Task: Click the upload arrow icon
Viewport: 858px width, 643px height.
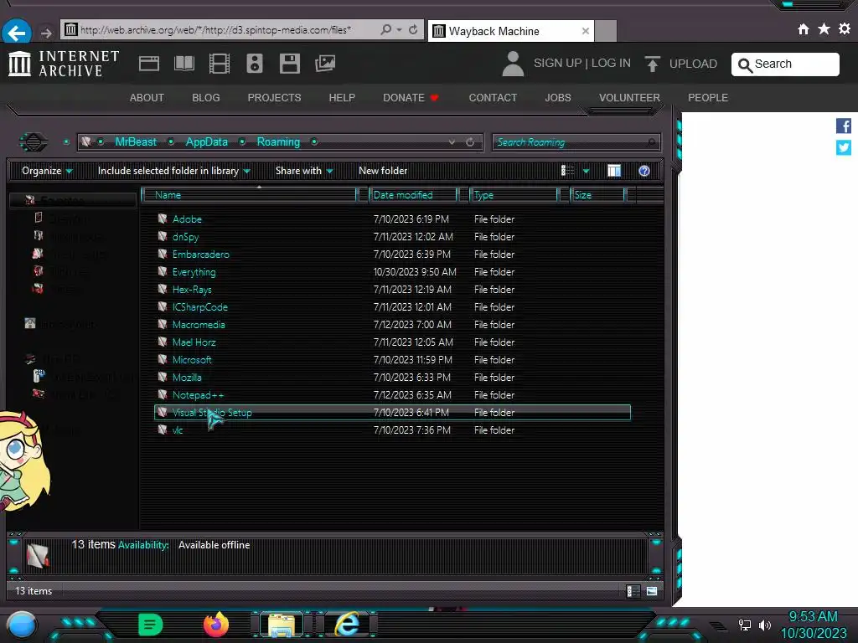Action: click(x=652, y=64)
